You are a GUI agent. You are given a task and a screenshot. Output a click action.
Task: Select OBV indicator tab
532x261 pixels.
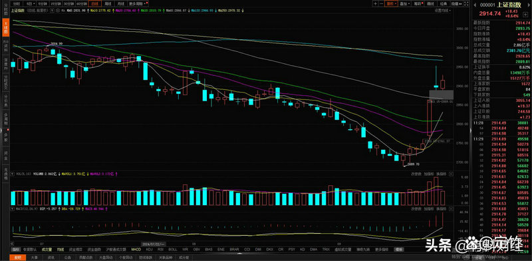[196, 250]
